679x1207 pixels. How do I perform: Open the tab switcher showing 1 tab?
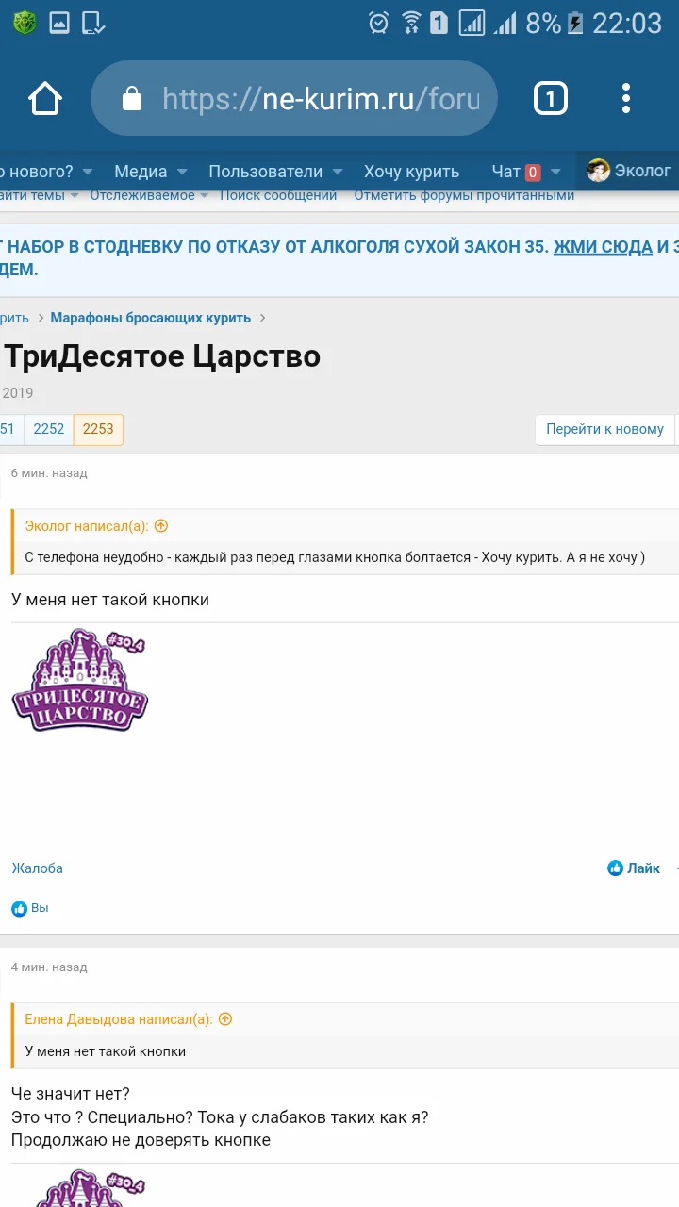(551, 98)
